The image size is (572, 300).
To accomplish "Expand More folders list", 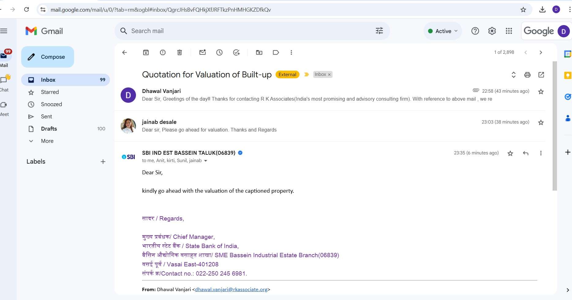I will 66,141.
